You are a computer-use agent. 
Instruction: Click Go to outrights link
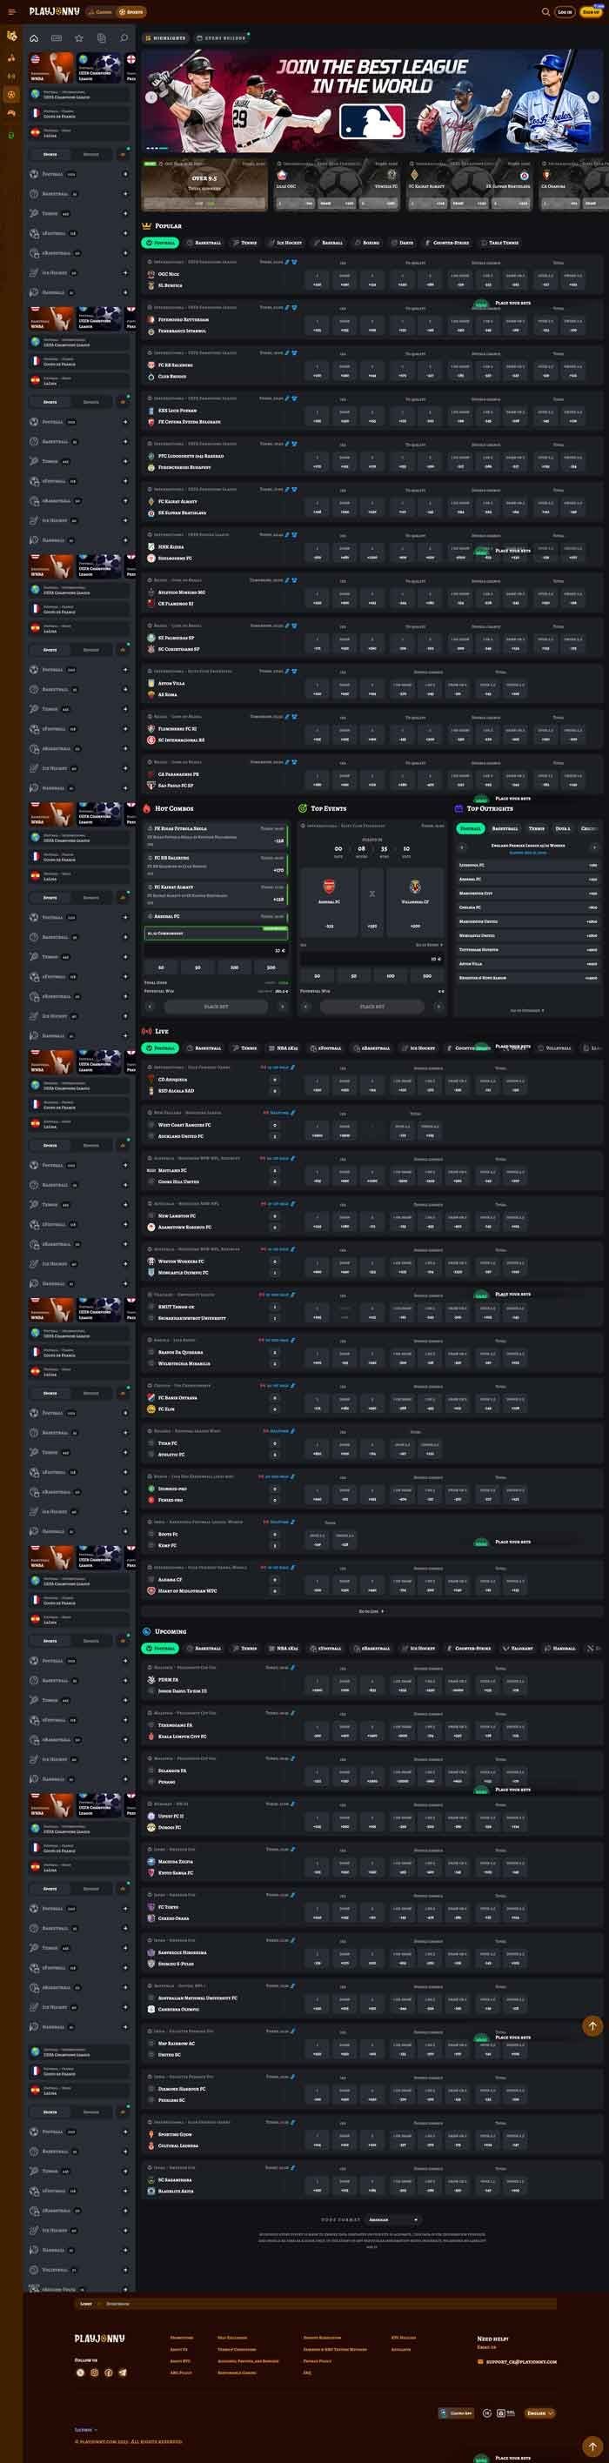(526, 1010)
